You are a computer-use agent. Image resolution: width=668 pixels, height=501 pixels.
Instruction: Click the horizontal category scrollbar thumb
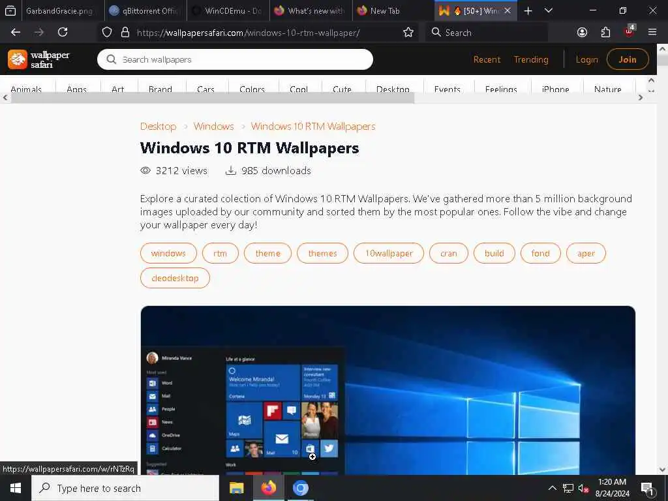tap(213, 98)
